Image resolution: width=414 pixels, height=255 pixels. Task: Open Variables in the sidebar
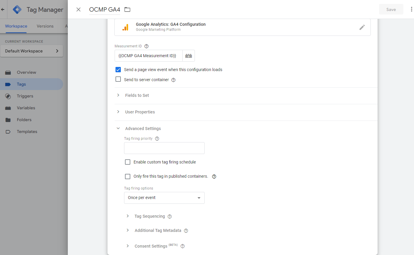coord(31,108)
